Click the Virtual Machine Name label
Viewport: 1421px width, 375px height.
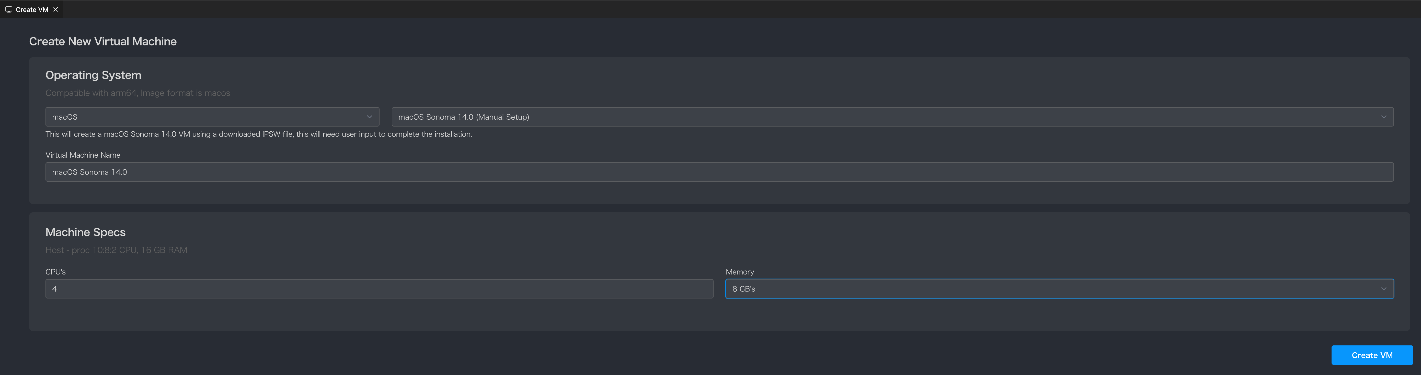pyautogui.click(x=83, y=155)
